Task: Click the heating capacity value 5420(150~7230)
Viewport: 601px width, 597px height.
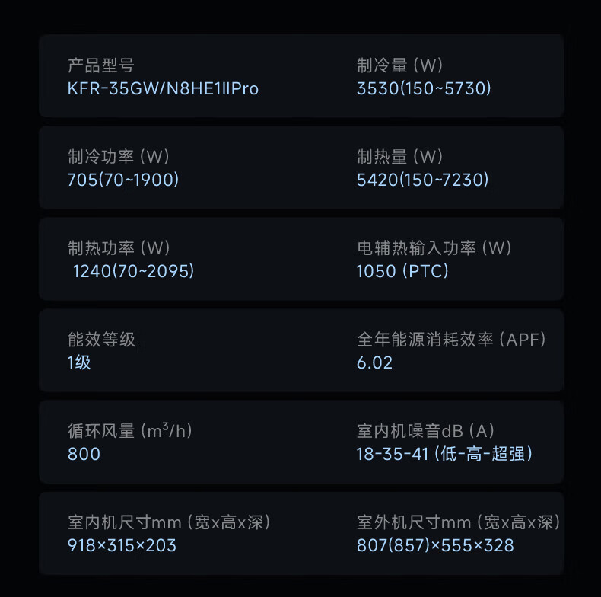Action: [422, 180]
